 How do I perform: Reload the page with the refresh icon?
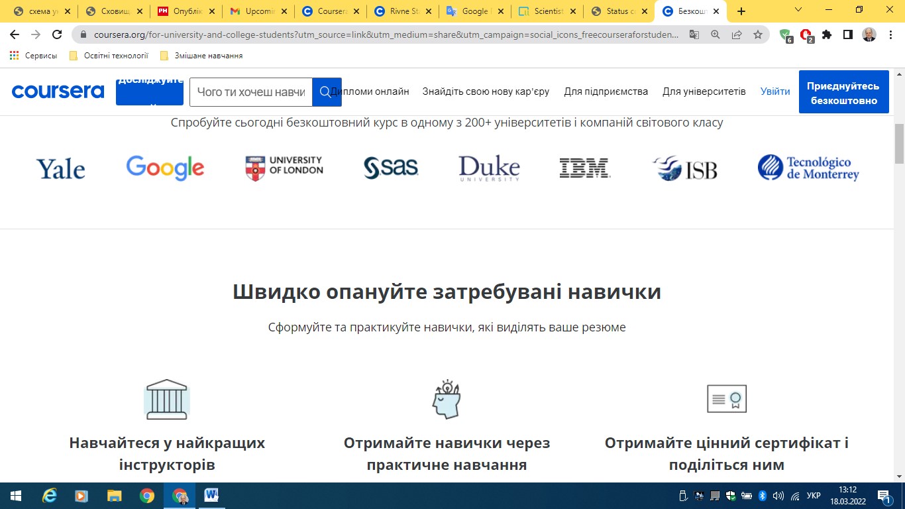pos(58,34)
